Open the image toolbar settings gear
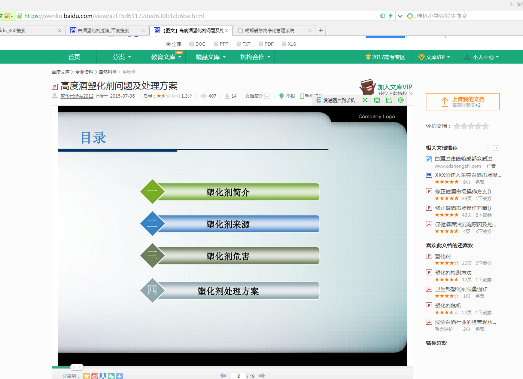 pyautogui.click(x=401, y=100)
